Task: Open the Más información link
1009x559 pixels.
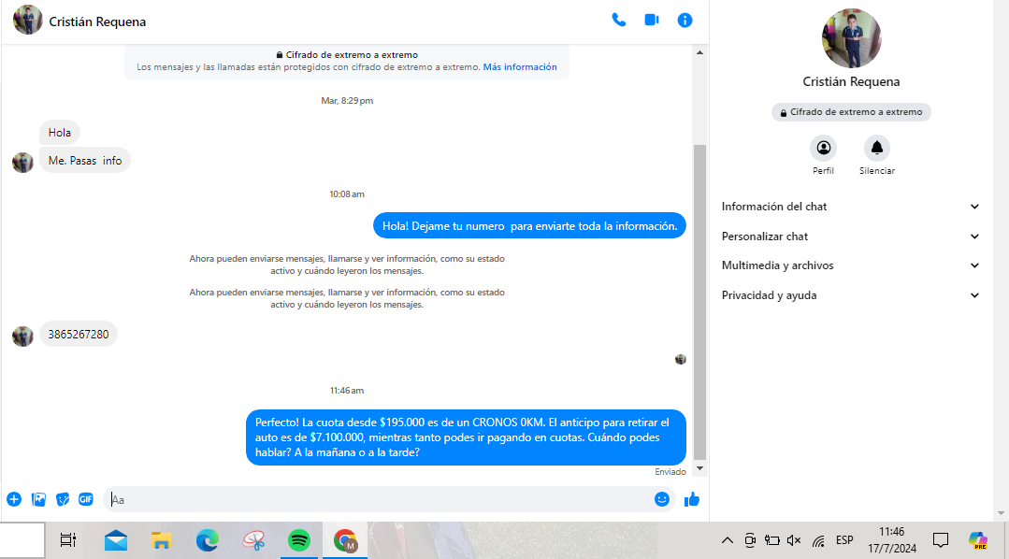Action: point(520,67)
